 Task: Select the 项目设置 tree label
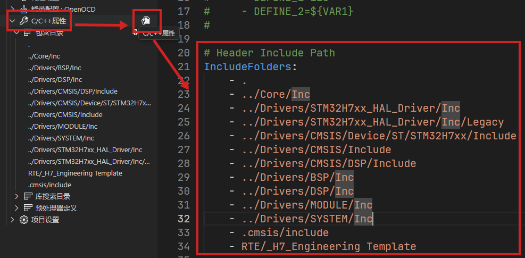coord(45,220)
